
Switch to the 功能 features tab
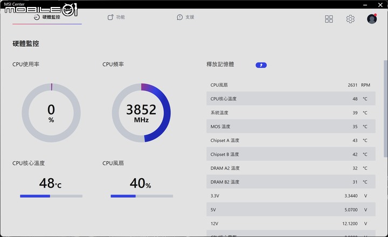[x=116, y=17]
